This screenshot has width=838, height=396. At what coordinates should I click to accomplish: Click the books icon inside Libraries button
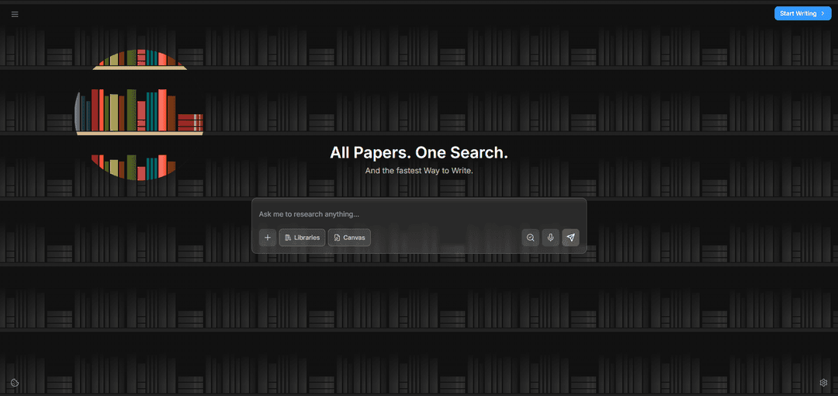[288, 238]
